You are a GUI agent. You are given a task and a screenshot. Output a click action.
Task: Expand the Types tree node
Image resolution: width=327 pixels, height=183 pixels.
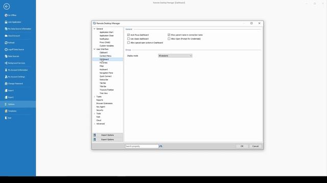95,97
